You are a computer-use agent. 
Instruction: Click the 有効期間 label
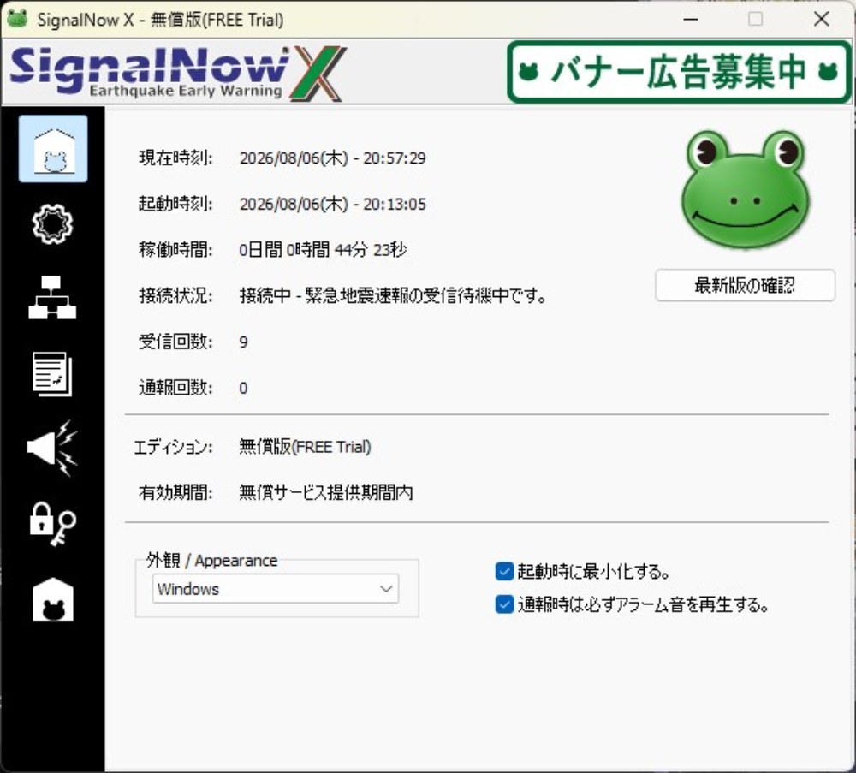pyautogui.click(x=175, y=493)
